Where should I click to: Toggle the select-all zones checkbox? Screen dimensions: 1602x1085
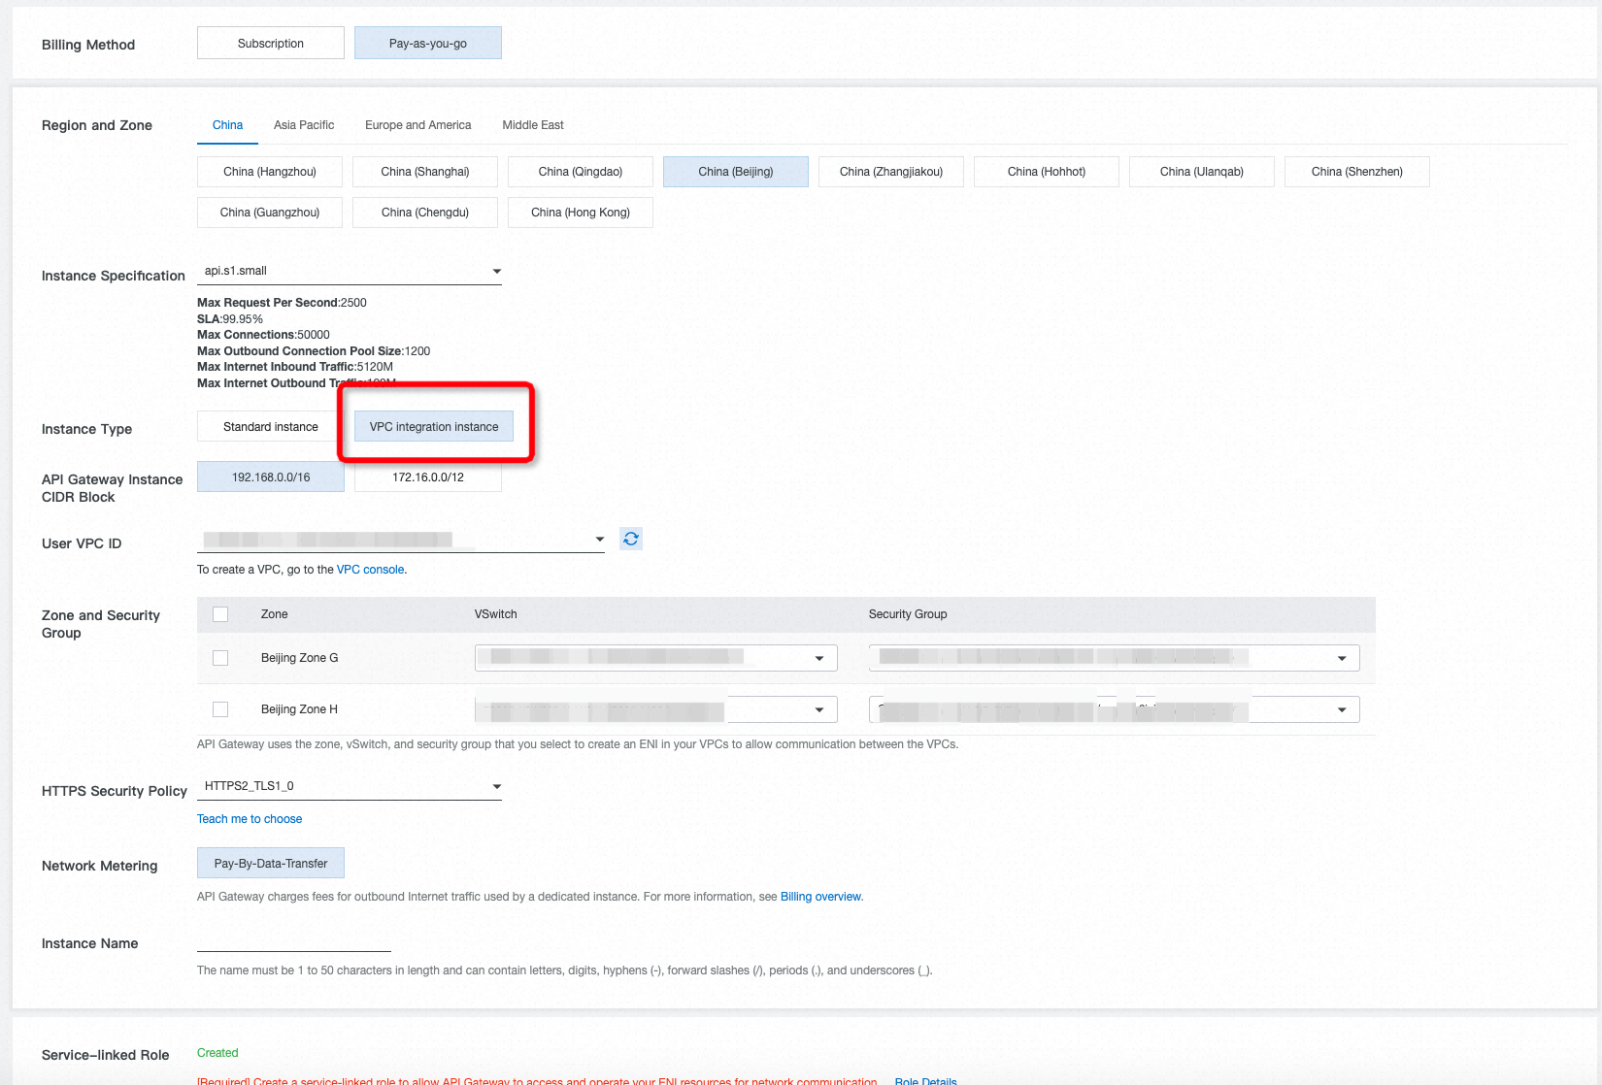tap(220, 613)
